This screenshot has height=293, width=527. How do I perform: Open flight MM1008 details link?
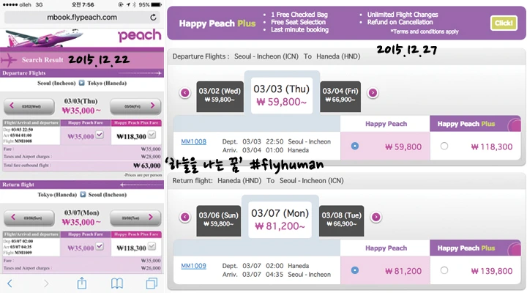tap(193, 141)
